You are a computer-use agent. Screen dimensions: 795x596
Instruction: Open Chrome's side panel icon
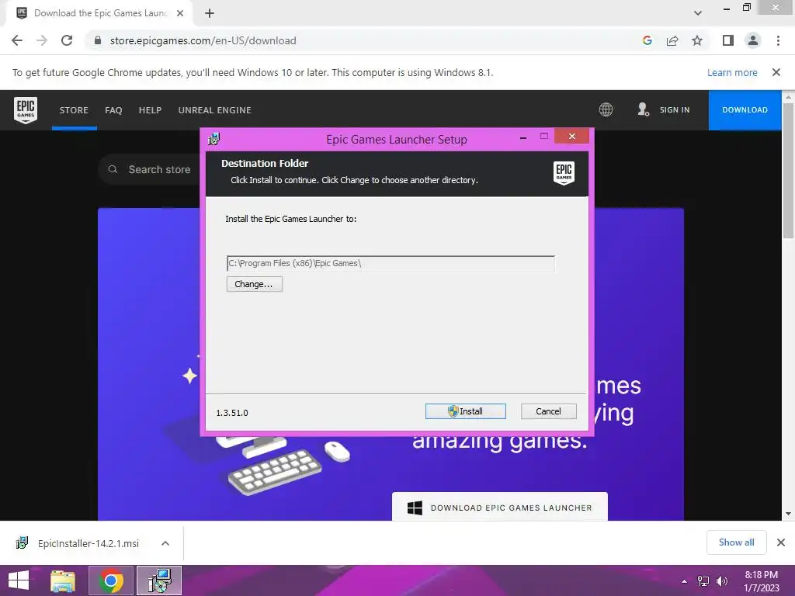pyautogui.click(x=728, y=40)
